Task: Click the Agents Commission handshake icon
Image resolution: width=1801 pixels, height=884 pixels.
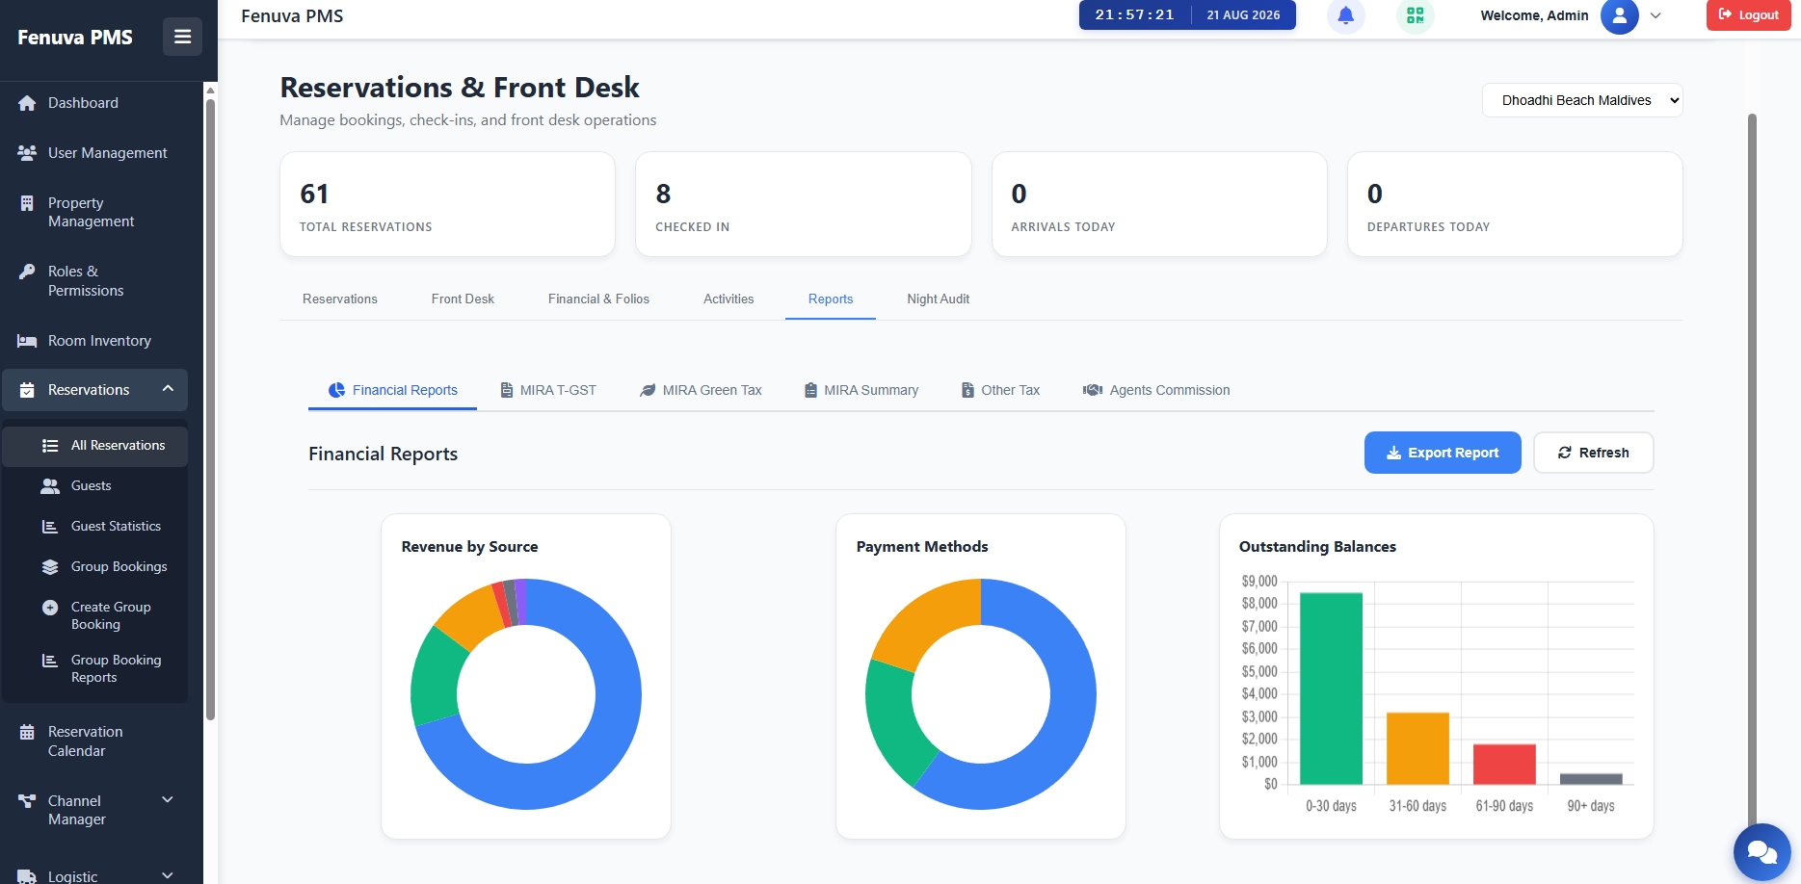Action: [x=1093, y=390]
